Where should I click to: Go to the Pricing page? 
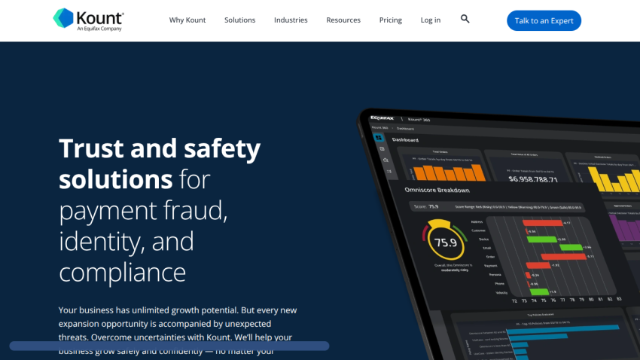391,20
